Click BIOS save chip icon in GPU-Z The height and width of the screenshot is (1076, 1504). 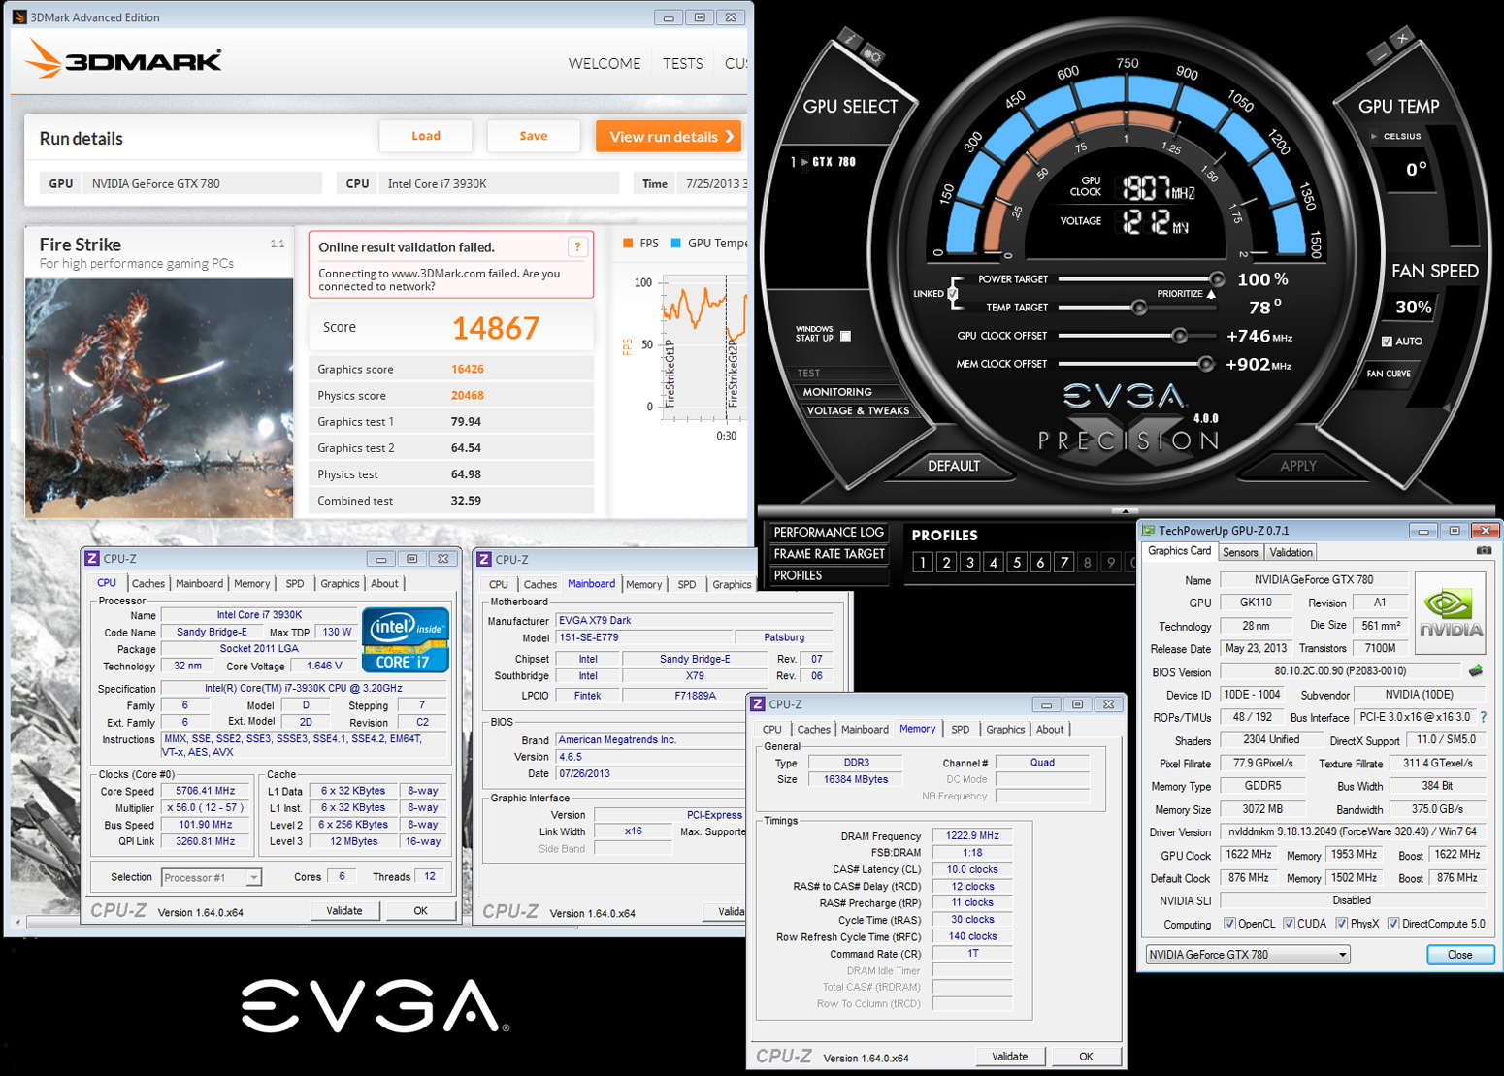(x=1476, y=670)
